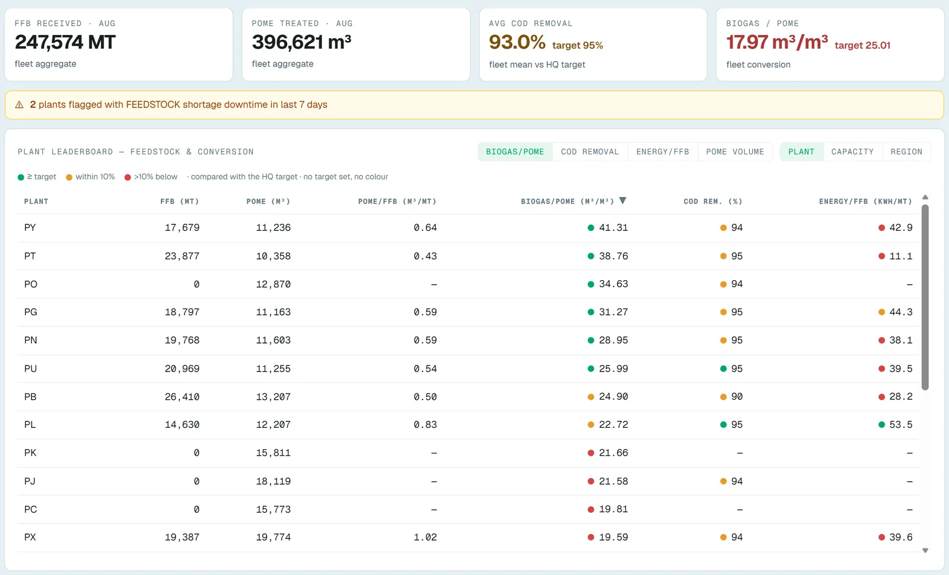The width and height of the screenshot is (949, 575).
Task: Click the table scrollbar up arrow
Action: pos(925,197)
